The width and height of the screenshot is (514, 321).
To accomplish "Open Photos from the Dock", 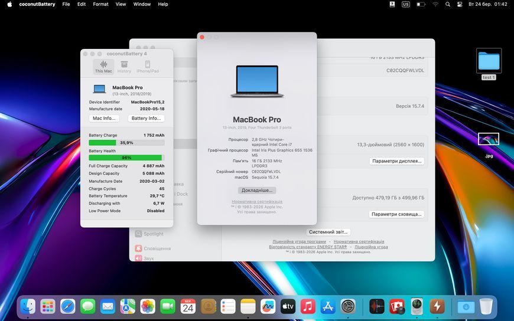I will click(x=148, y=307).
